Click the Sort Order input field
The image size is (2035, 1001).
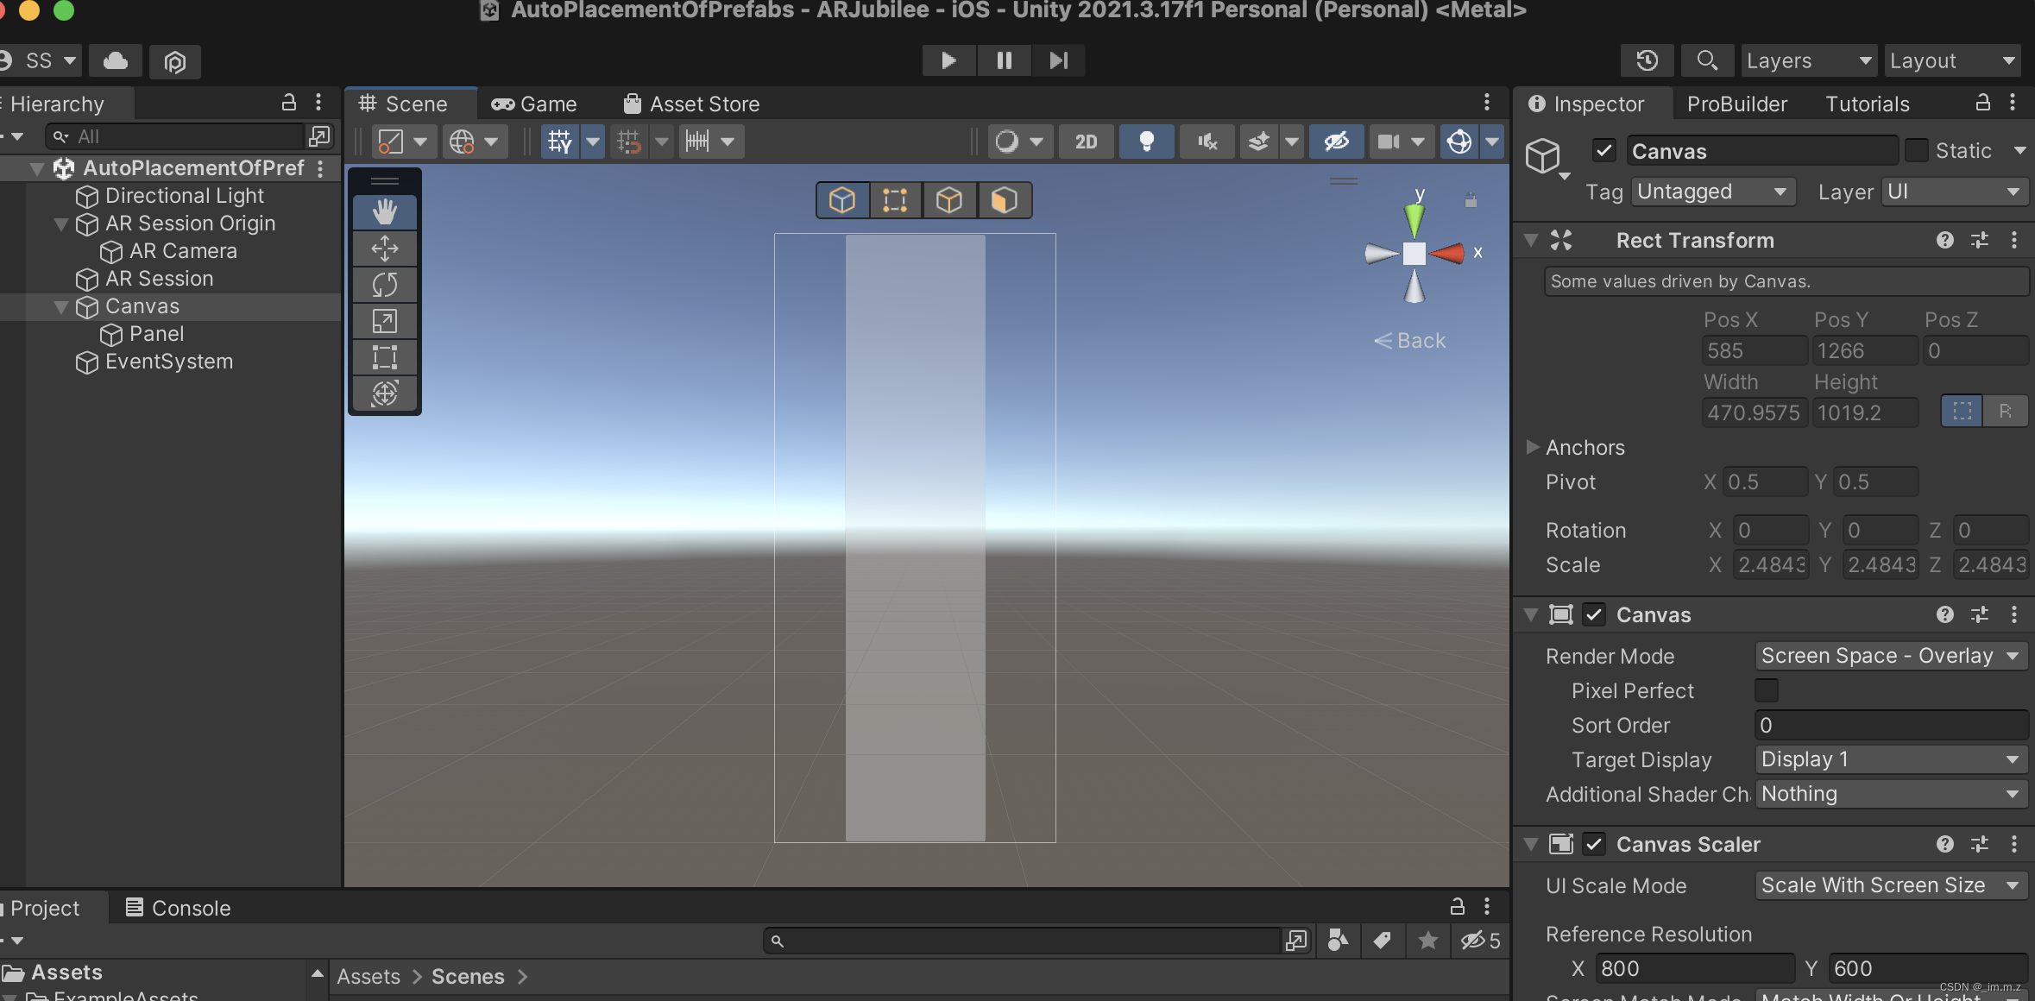coord(1890,725)
